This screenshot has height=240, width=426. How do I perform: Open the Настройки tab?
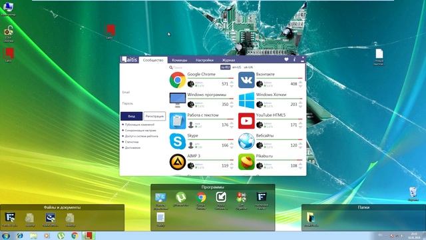point(204,60)
